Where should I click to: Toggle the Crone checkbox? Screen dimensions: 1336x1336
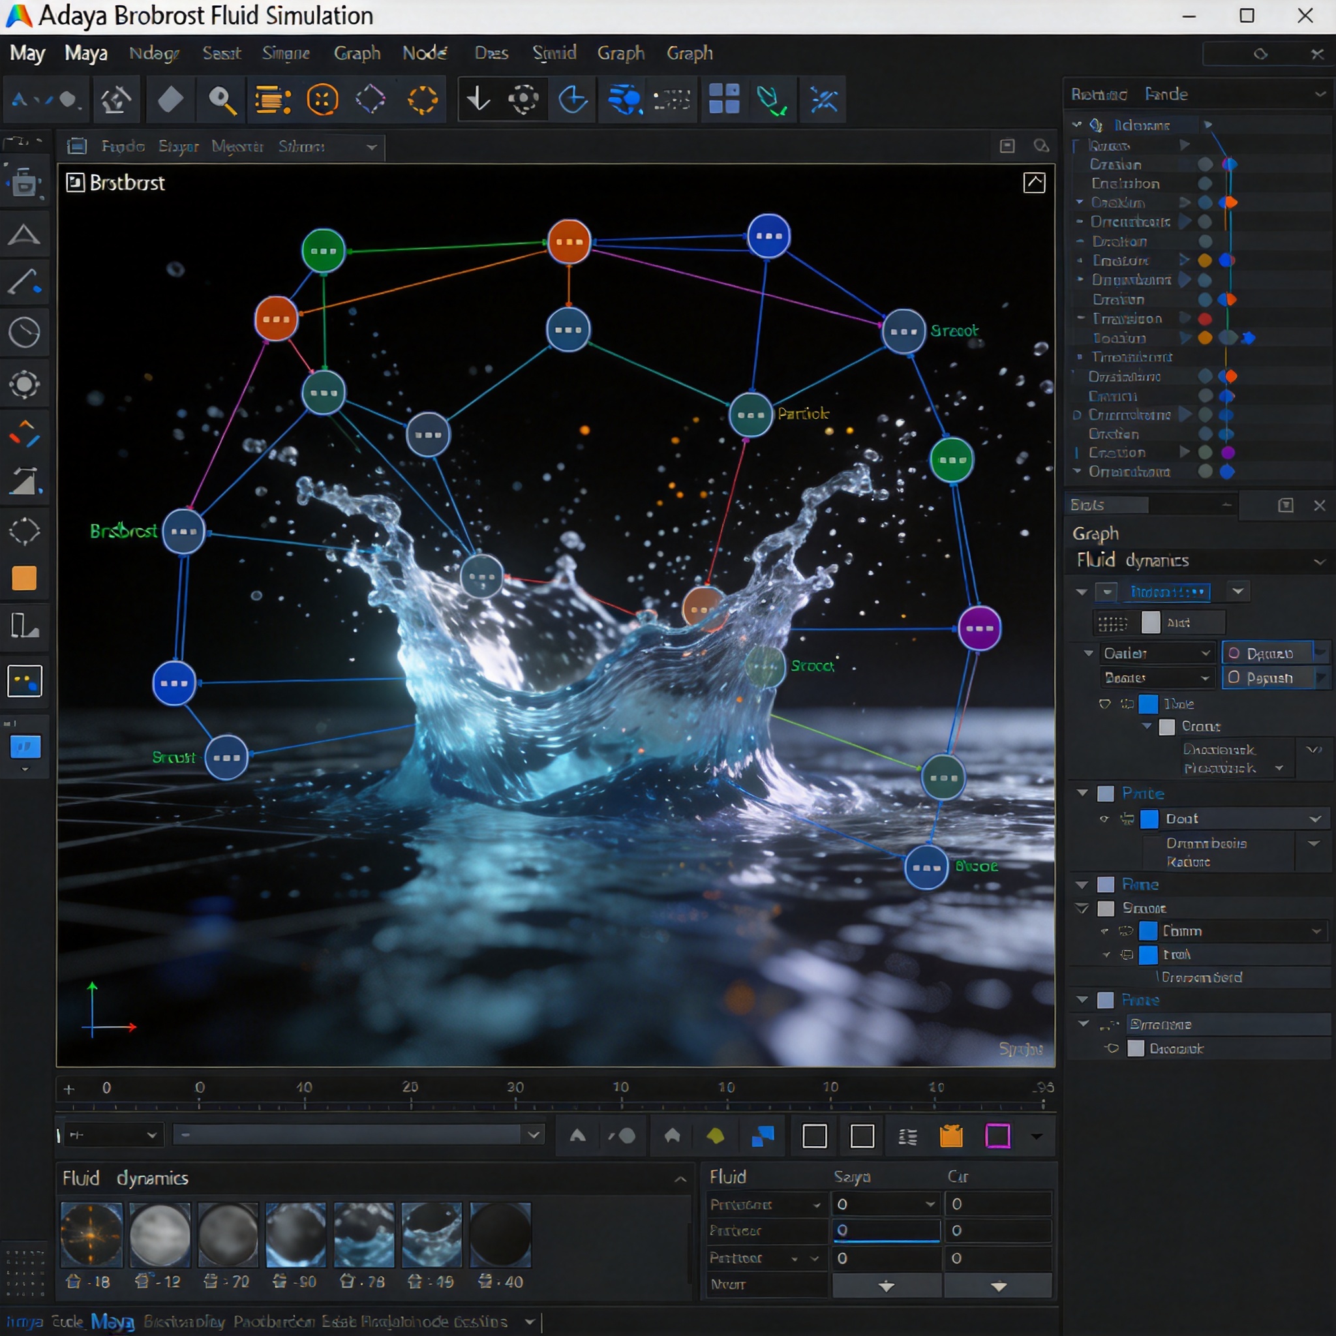[x=1166, y=727]
